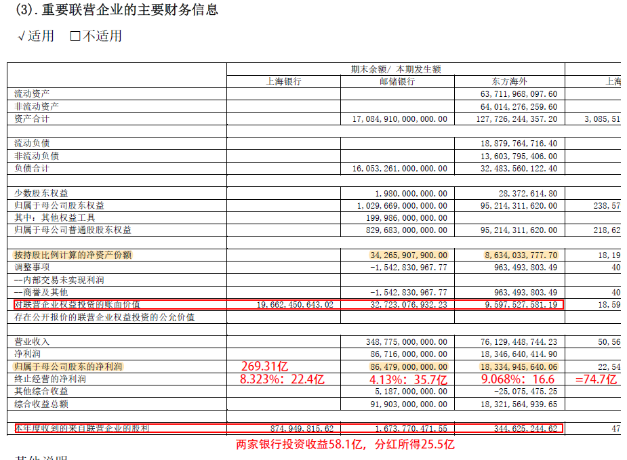Image resolution: width=627 pixels, height=460 pixels.
Task: Click value 16,053,261,000,000.00
Action: coord(399,169)
